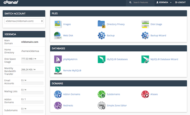Click the X3DEMOA username in the top bar

pyautogui.click(x=163, y=2)
